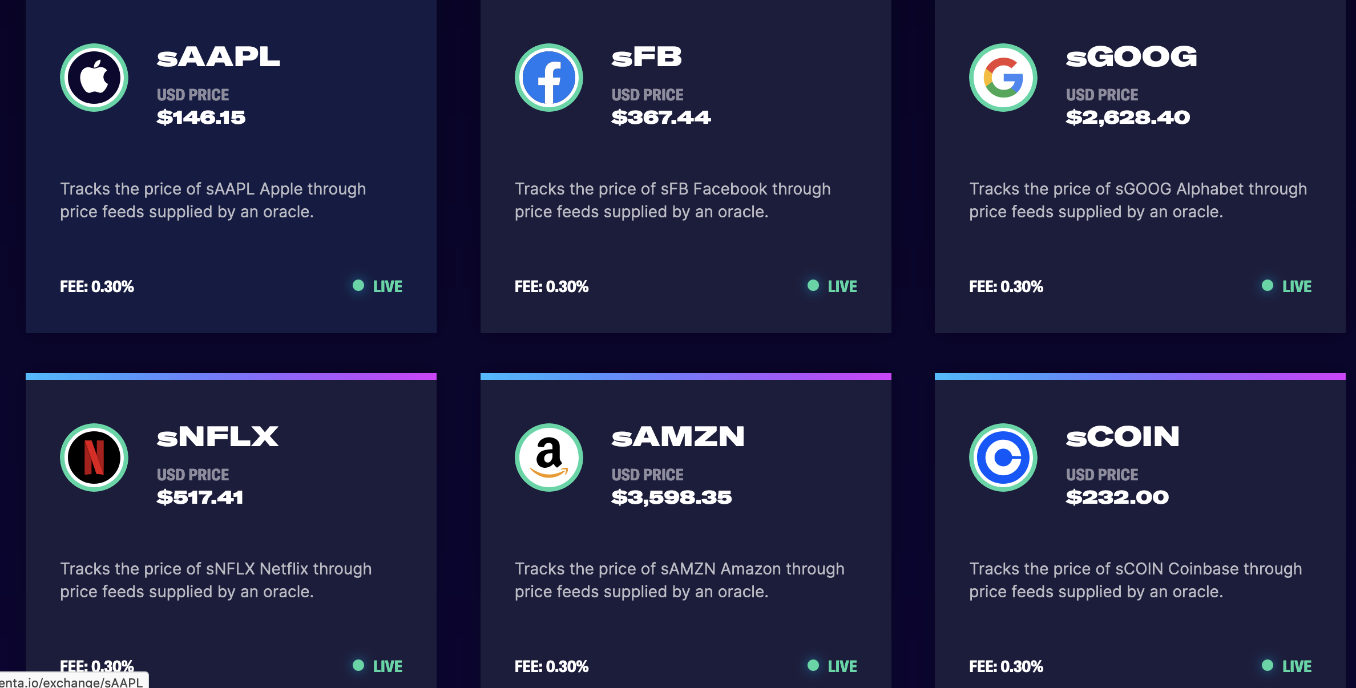Image resolution: width=1356 pixels, height=688 pixels.
Task: Click the Facebook logo icon
Action: tap(548, 78)
